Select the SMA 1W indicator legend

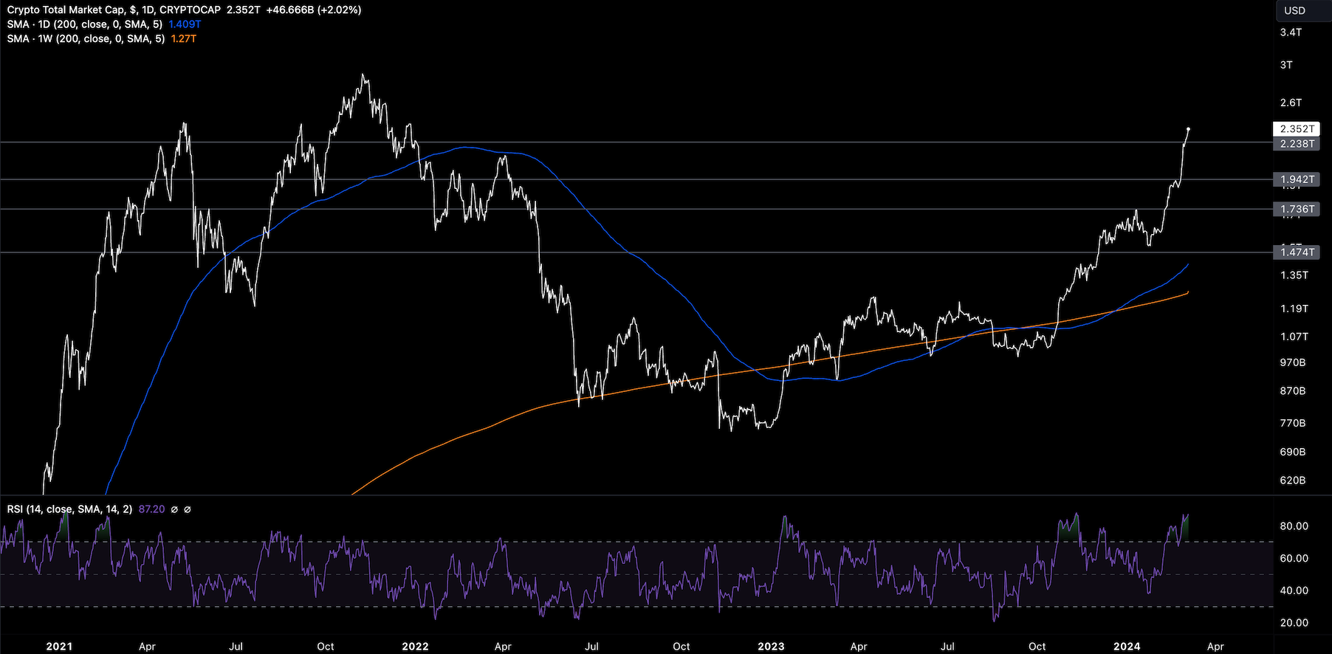point(86,38)
